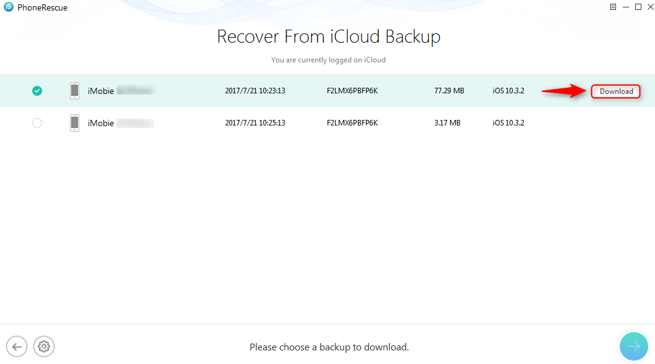Maximize the PhoneRescue window
Screen dimensions: 655x364
pos(638,7)
